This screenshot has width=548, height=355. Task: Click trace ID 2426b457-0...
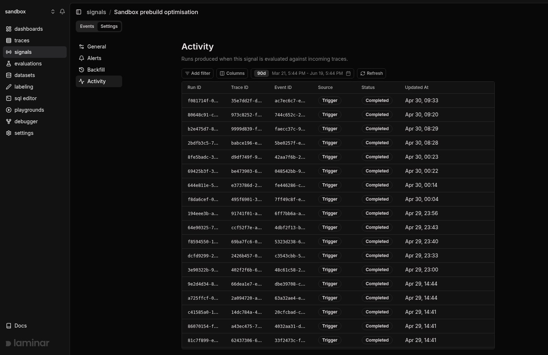tap(246, 256)
